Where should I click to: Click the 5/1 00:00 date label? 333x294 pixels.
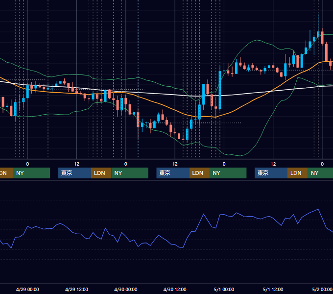point(224,289)
